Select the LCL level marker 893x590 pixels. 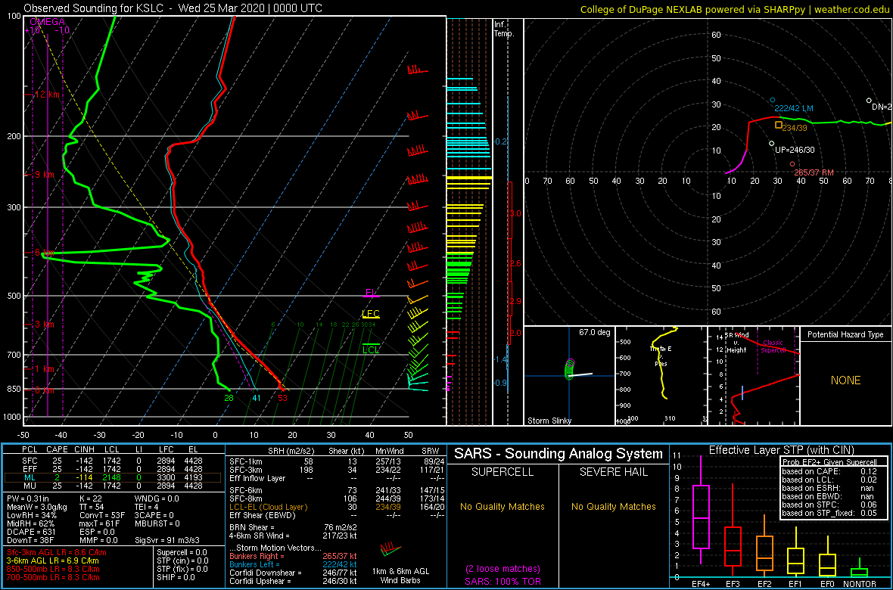pyautogui.click(x=371, y=349)
